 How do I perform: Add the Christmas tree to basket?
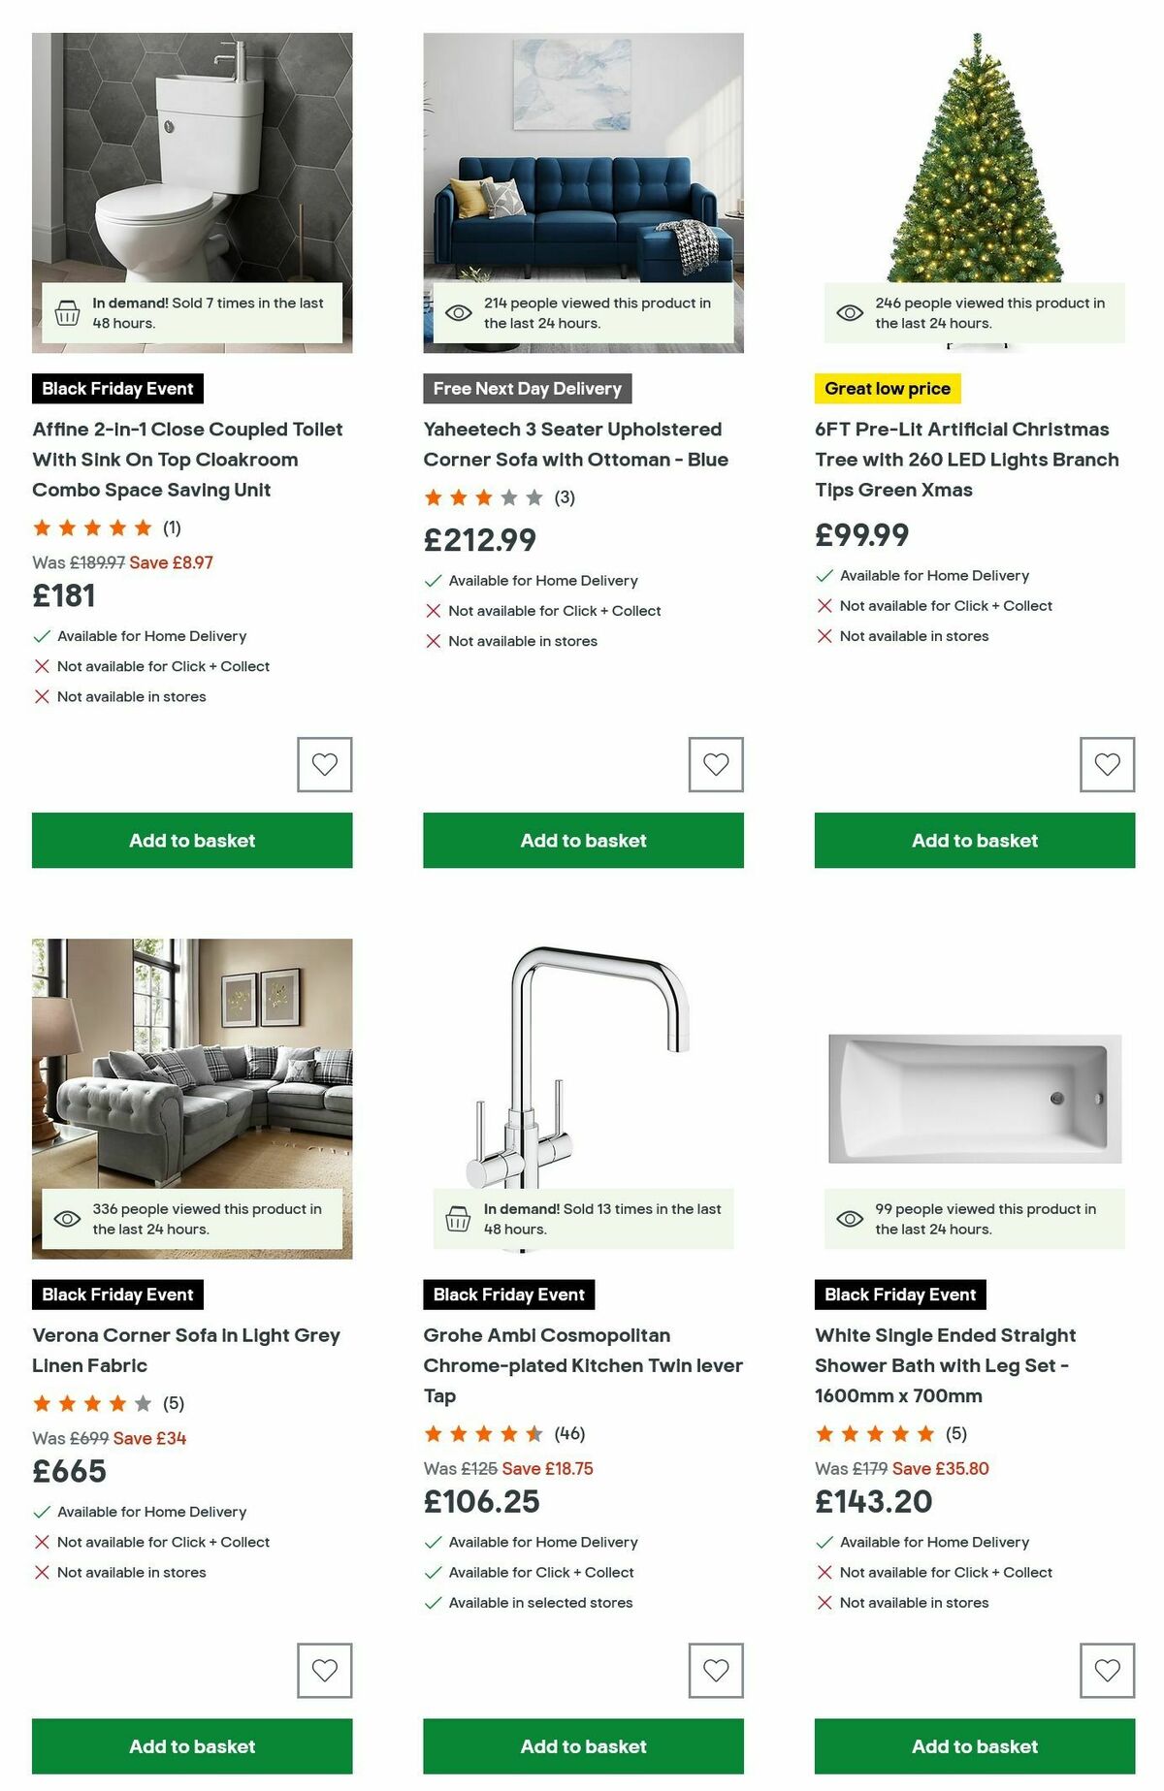(x=973, y=841)
